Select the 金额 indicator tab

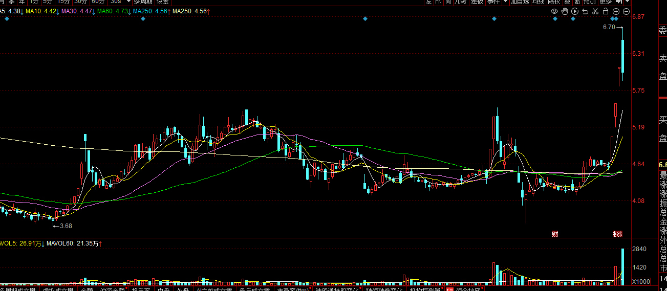pyautogui.click(x=87, y=289)
